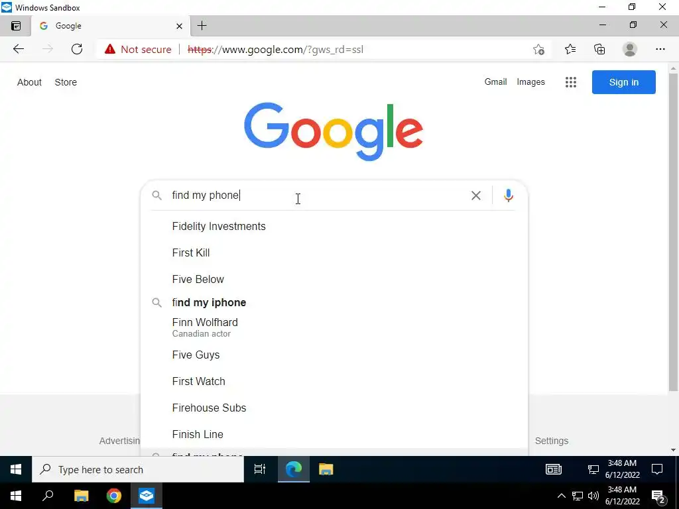
Task: Open the Favorites list icon
Action: (x=570, y=49)
